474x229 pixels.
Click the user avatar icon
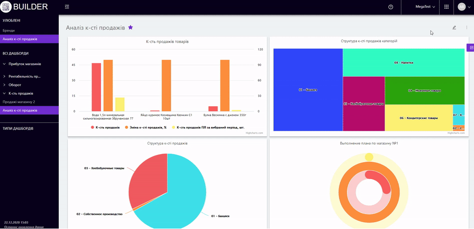(462, 7)
